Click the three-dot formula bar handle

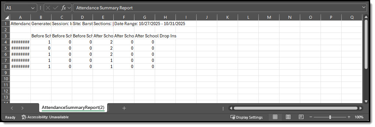[x=40, y=8]
